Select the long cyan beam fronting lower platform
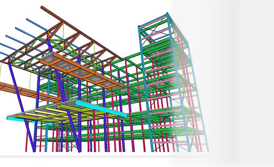 pyautogui.click(x=102, y=109)
